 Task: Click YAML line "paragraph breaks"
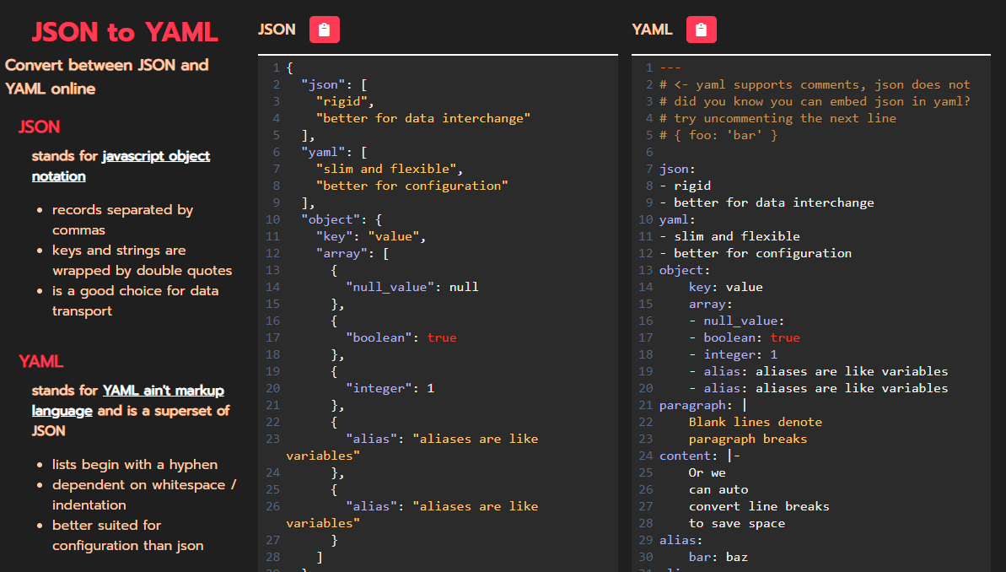(x=748, y=439)
